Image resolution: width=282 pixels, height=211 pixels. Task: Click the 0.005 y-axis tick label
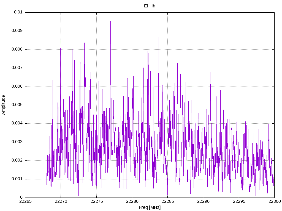click(17, 105)
